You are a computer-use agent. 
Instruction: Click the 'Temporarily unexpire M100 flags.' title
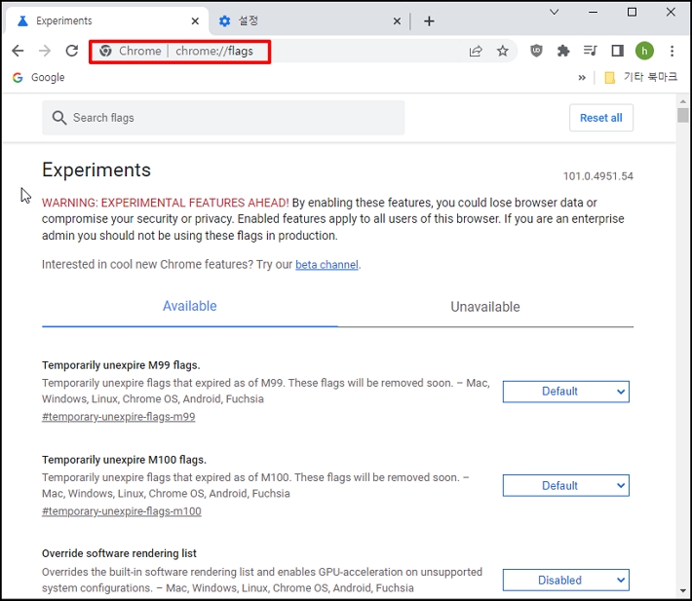point(124,460)
